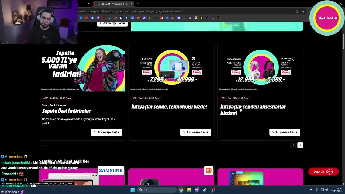
Task: Open the red bar chart bookmark icon
Action: pos(161,18)
